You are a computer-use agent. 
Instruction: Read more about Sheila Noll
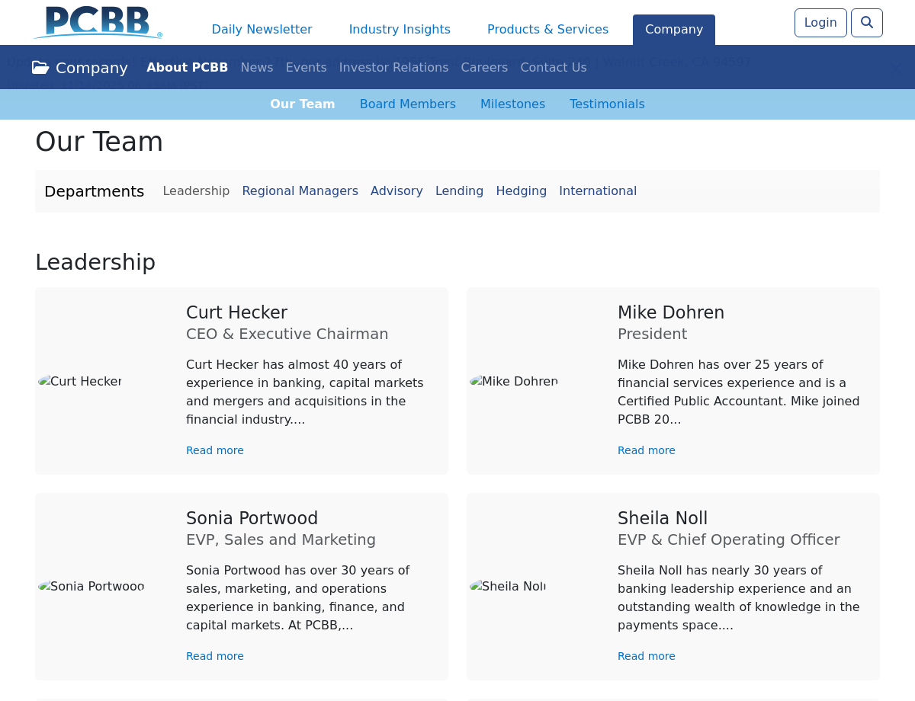[x=646, y=656]
